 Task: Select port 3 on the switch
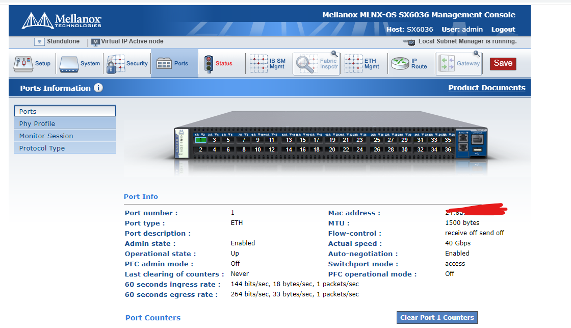pyautogui.click(x=215, y=140)
